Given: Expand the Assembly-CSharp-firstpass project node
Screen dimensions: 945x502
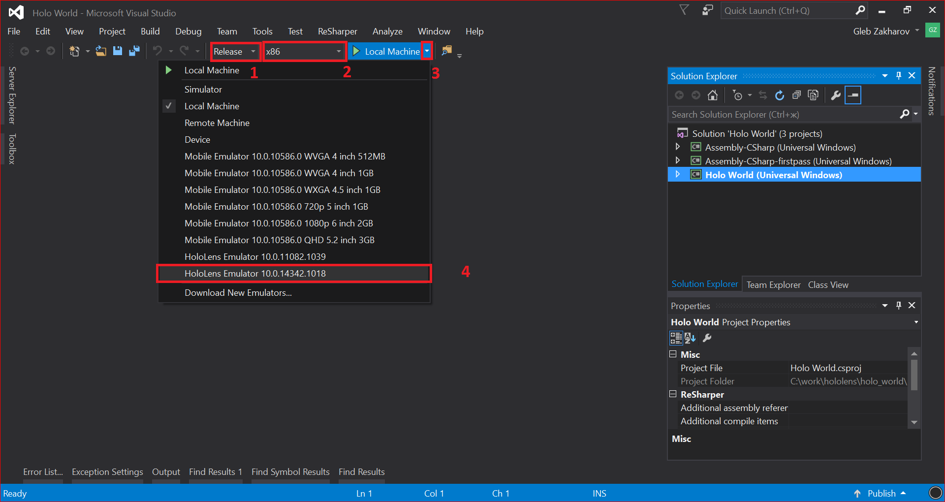Looking at the screenshot, I should (x=678, y=161).
